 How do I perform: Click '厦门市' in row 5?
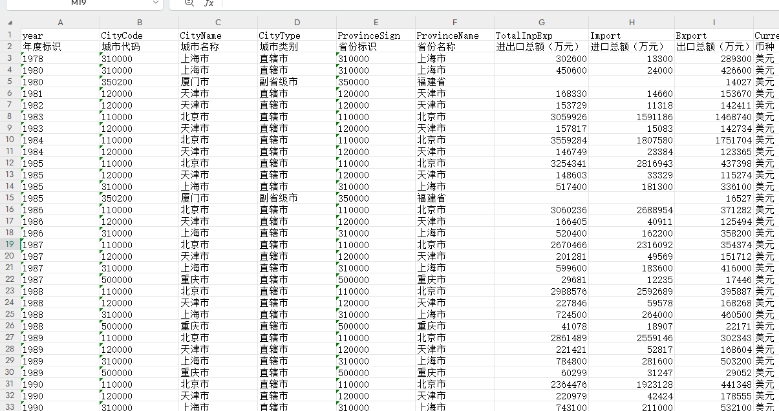coord(218,82)
